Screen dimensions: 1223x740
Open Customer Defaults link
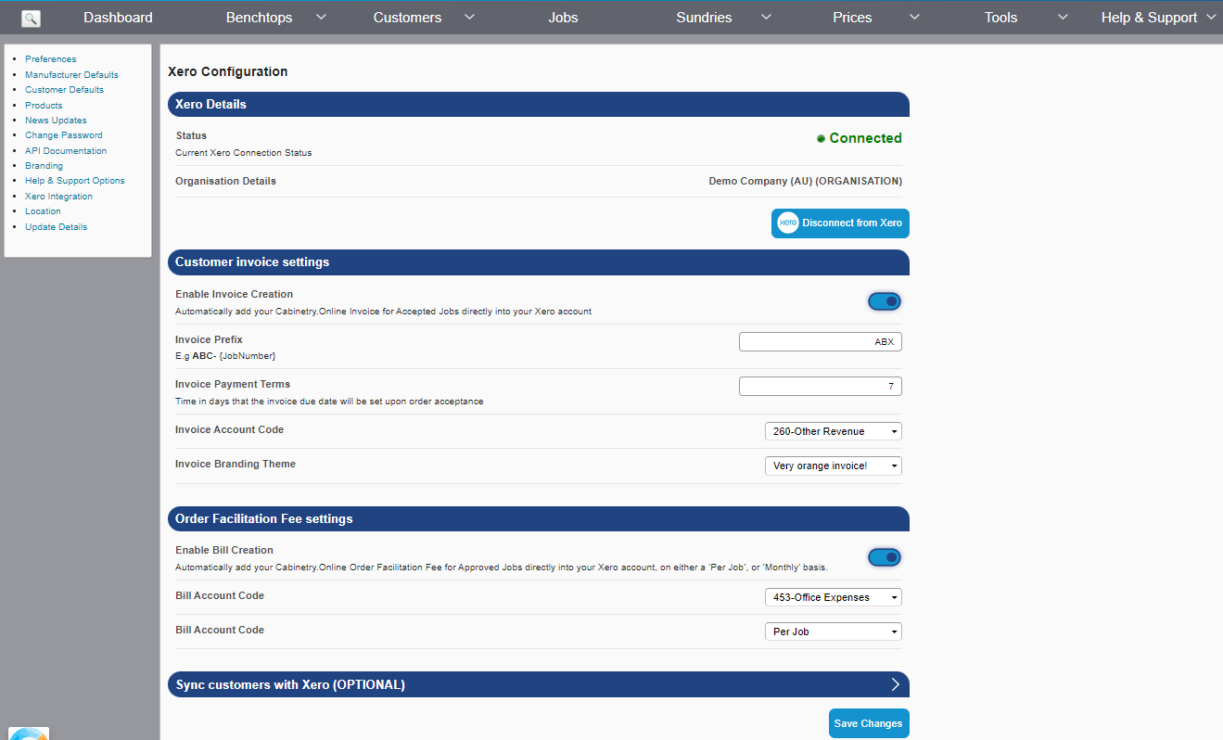pos(64,90)
